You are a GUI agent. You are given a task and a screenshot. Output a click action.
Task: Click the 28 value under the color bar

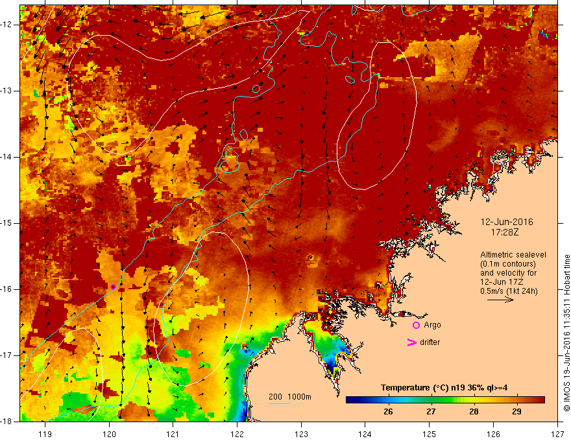474,412
